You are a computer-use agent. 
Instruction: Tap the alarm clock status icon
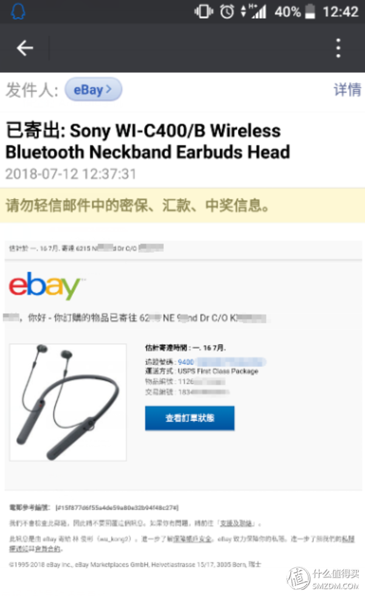(x=227, y=12)
